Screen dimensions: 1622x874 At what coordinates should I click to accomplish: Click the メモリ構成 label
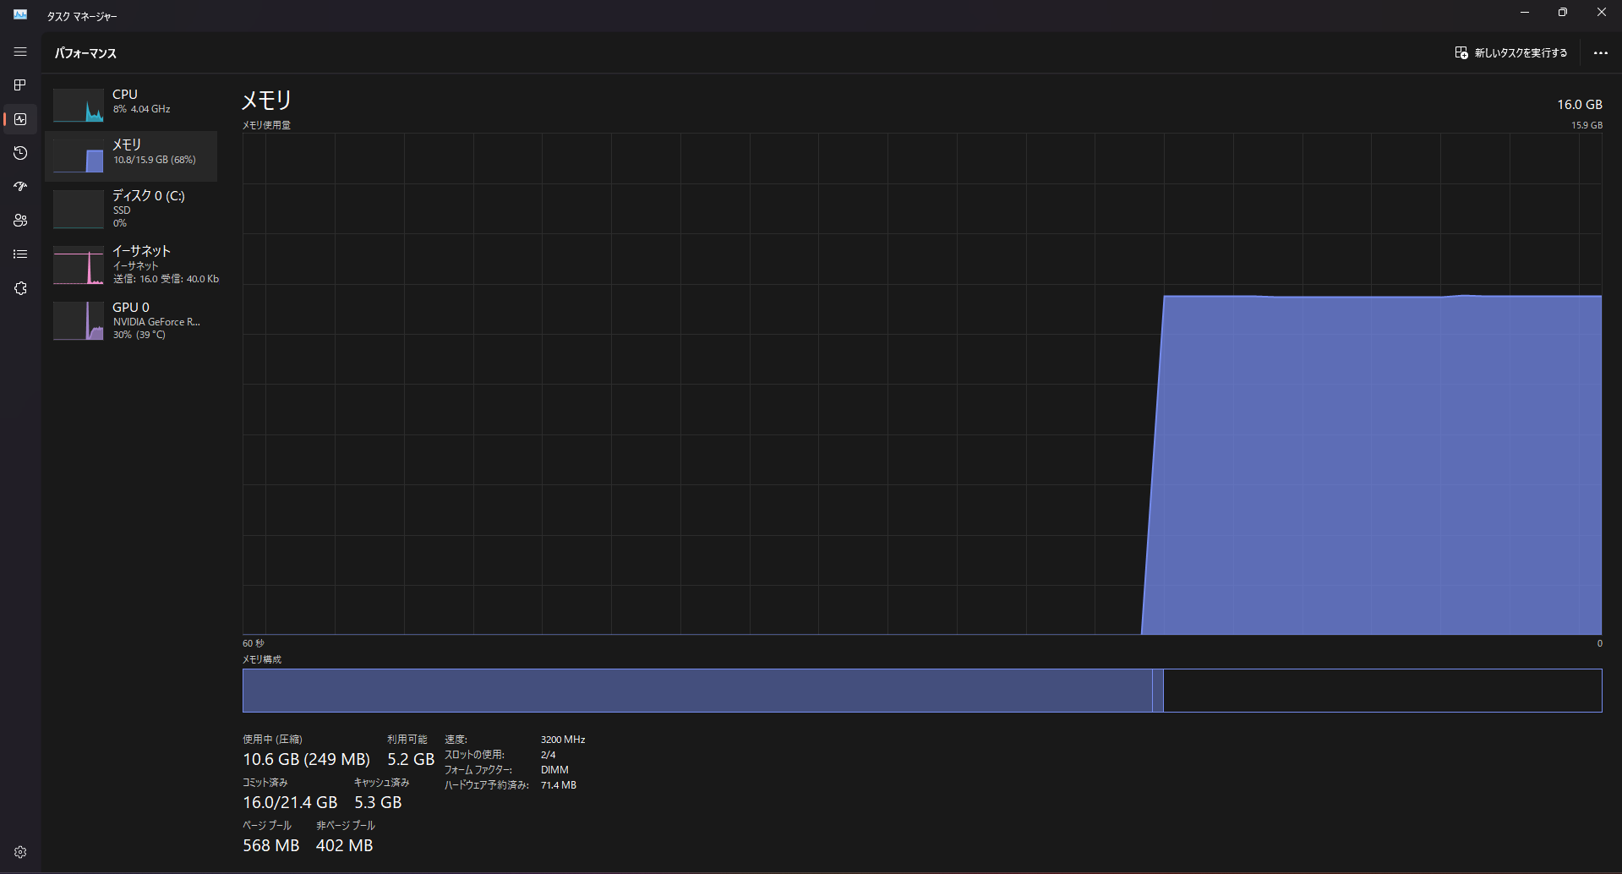click(x=262, y=659)
